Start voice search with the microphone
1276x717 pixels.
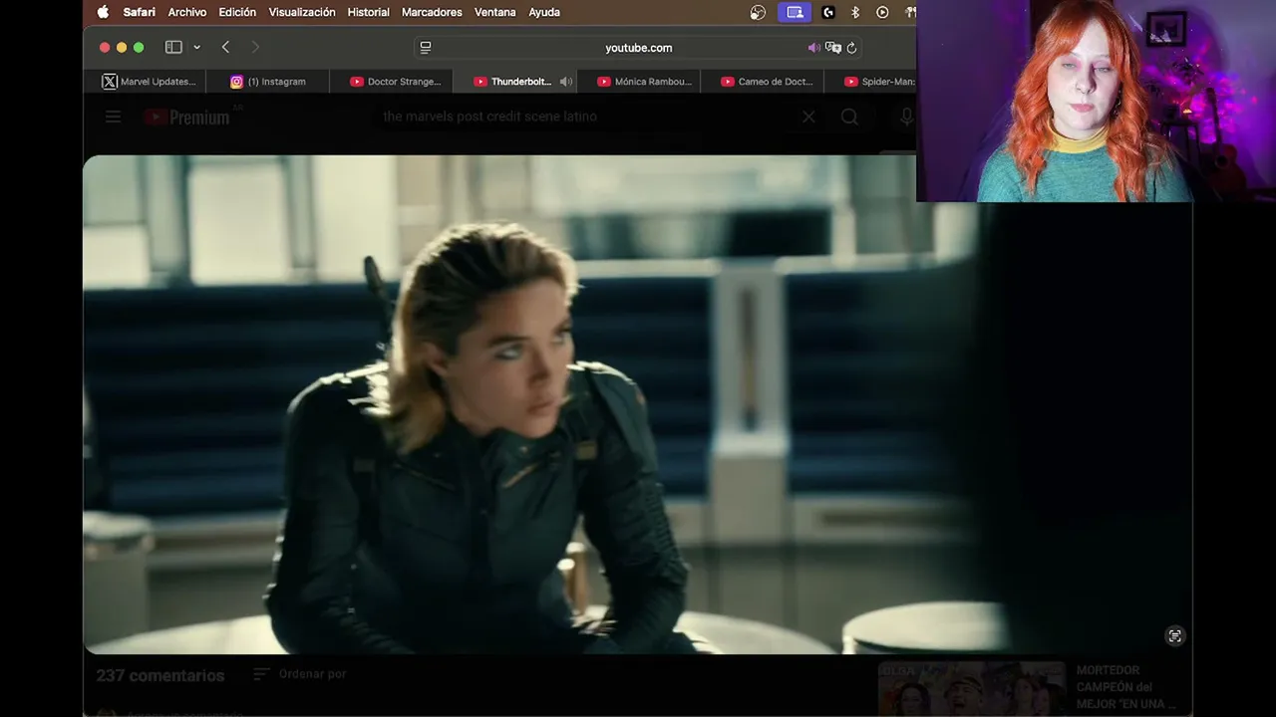click(905, 117)
